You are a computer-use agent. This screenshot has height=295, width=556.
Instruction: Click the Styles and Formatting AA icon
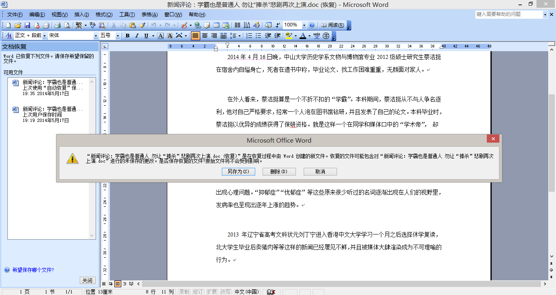[9, 36]
